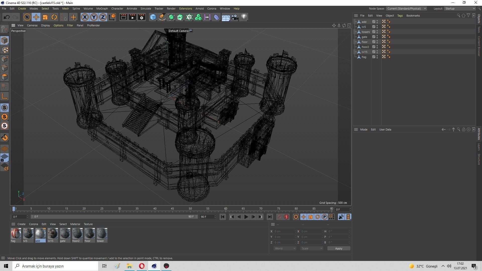This screenshot has height=271, width=482.
Task: Open the World coordinate dropdown
Action: coord(285,248)
